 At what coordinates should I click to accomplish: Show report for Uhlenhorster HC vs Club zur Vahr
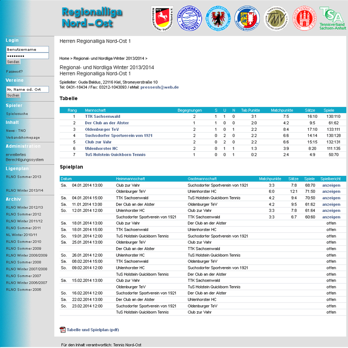tap(331, 210)
